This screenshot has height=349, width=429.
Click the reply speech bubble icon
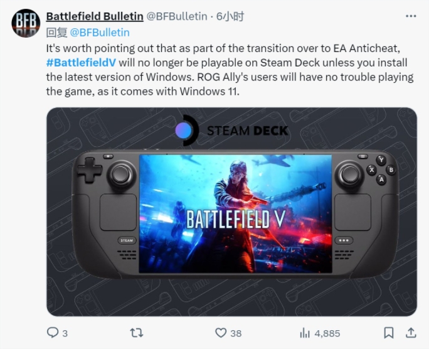(x=52, y=333)
